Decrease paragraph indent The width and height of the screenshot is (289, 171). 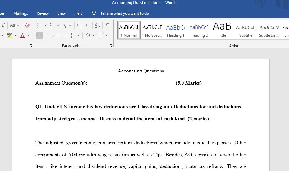(x=80, y=25)
